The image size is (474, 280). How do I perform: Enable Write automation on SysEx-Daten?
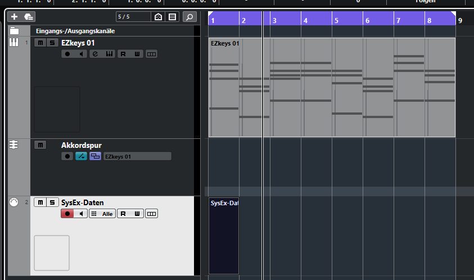pyautogui.click(x=137, y=214)
